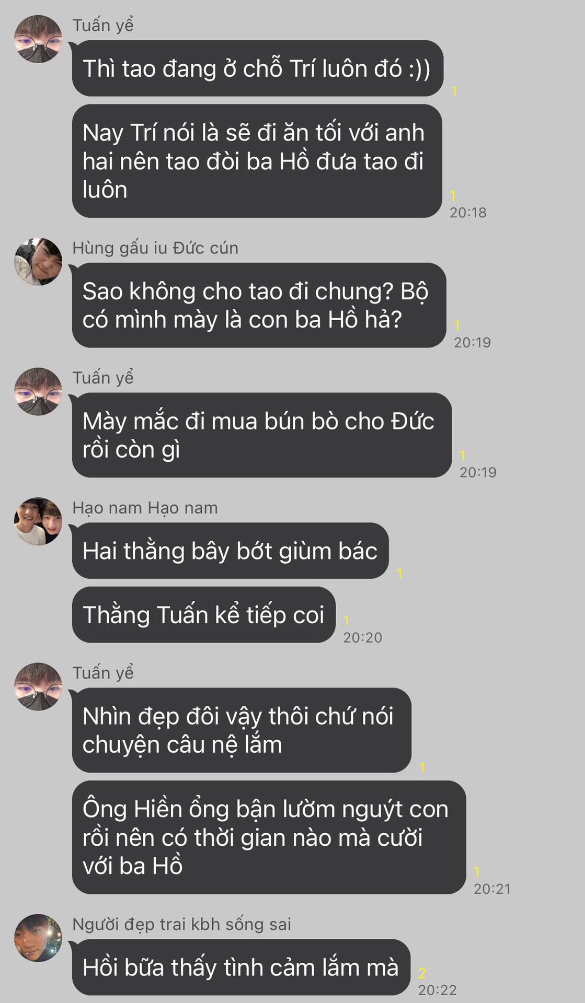
Task: Select the "Sao không cho tao đi chung?" bubble
Action: [259, 305]
